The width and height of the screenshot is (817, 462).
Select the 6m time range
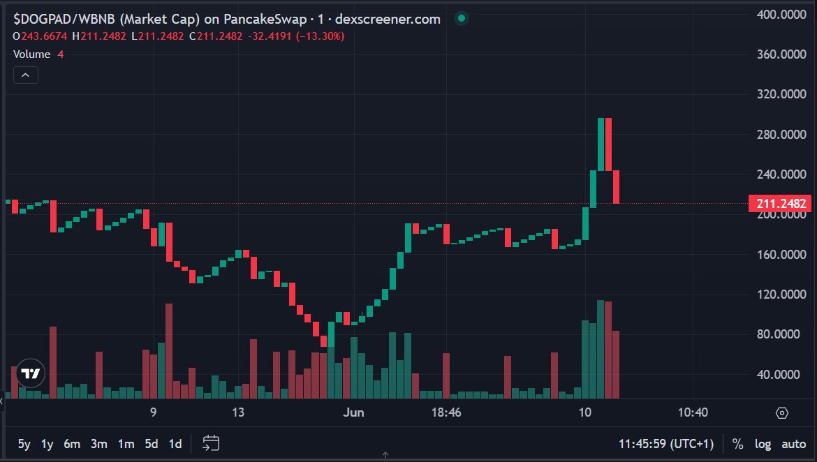coord(72,444)
